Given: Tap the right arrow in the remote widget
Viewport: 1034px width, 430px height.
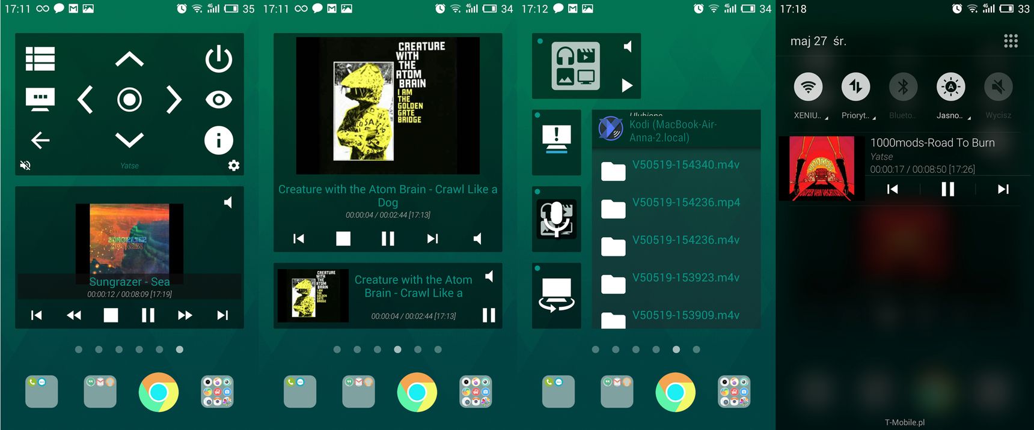Looking at the screenshot, I should tap(174, 100).
